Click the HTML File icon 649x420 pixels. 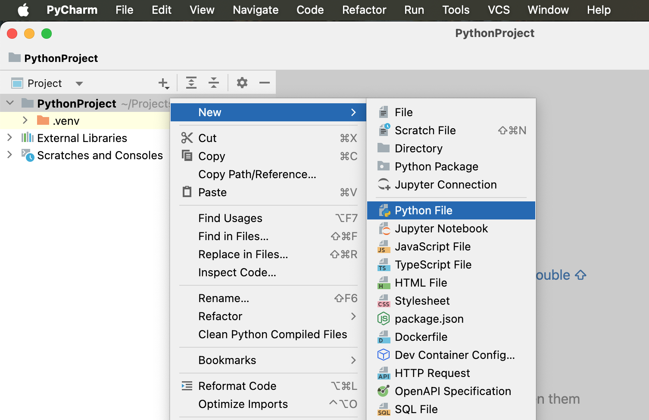tap(383, 283)
